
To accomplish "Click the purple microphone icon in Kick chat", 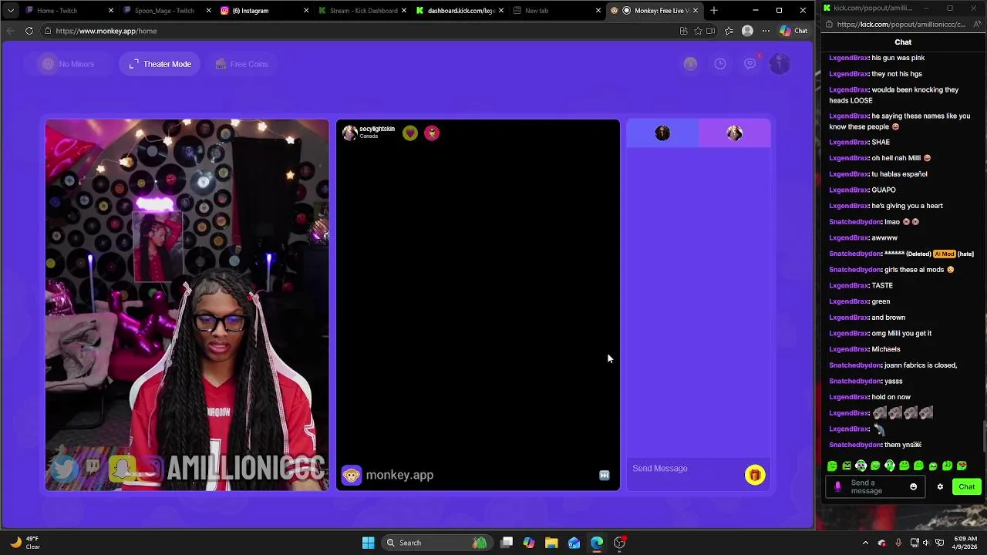I will pos(838,487).
